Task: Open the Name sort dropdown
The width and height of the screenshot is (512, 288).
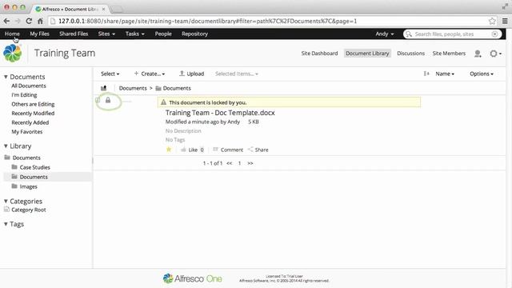Action: 445,74
